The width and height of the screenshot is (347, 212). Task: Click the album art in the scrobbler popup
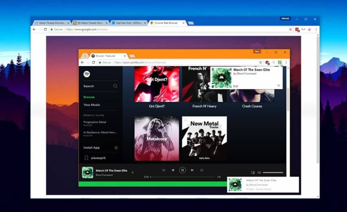(x=221, y=78)
